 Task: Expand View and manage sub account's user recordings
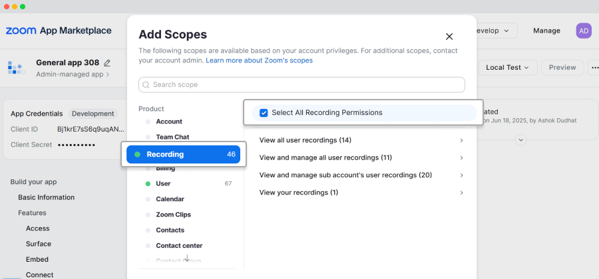(360, 175)
